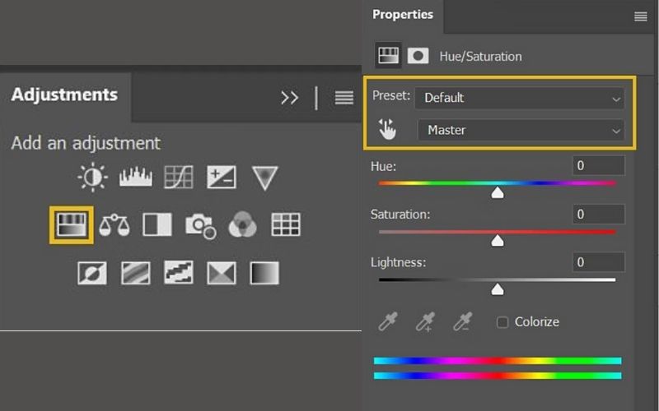Click the Hue value field
Image resolution: width=659 pixels, height=411 pixels.
pos(599,166)
